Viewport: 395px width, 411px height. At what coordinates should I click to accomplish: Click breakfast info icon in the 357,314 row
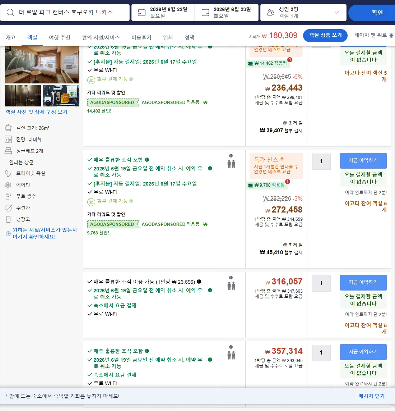[147, 351]
